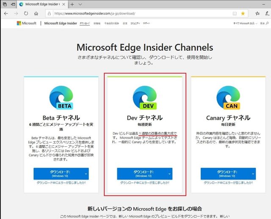
Task: Click the Dev チャネル title
Action: (x=145, y=118)
